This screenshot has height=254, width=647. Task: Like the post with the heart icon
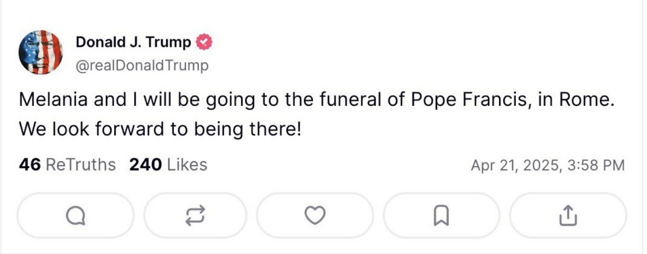click(315, 216)
